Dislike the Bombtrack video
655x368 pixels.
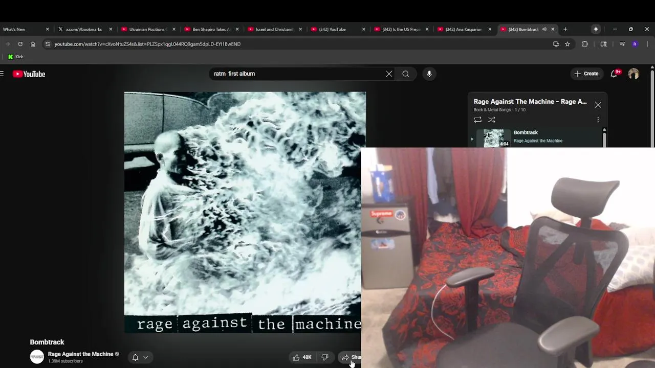325,357
